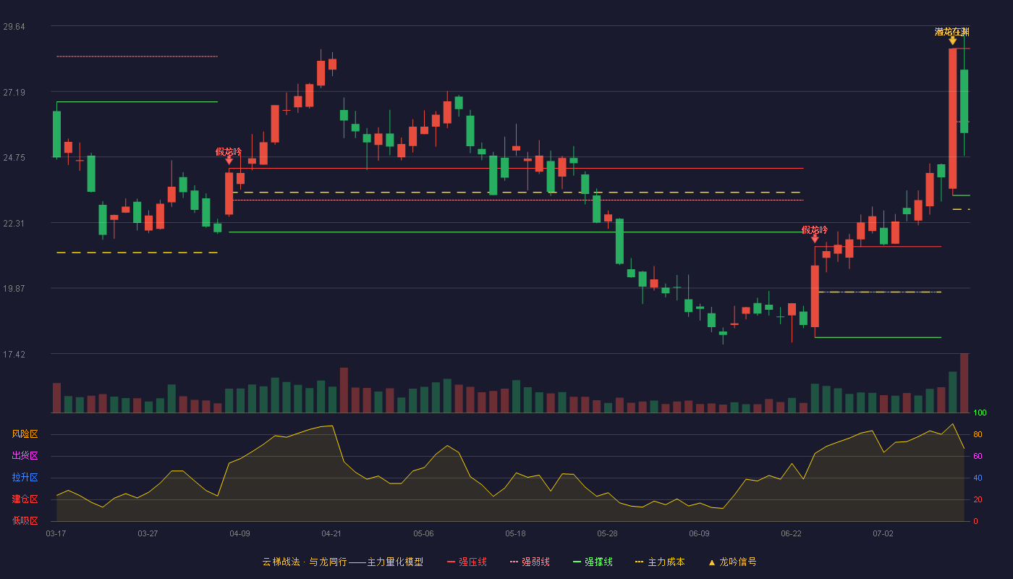
Task: Toggle the 主力成本 legend entry
Action: pos(660,562)
